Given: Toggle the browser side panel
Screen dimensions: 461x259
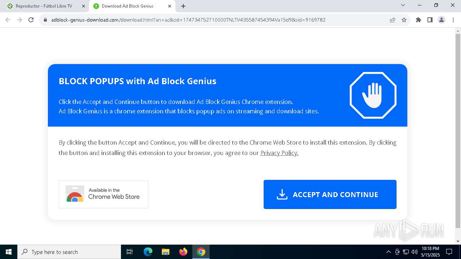Looking at the screenshot, I should click(430, 20).
